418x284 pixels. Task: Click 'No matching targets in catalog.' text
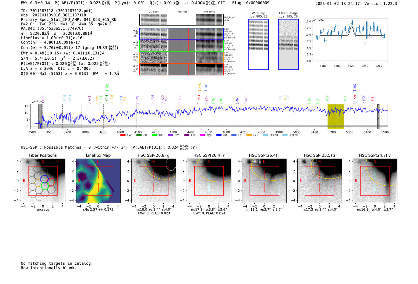pyautogui.click(x=57, y=263)
